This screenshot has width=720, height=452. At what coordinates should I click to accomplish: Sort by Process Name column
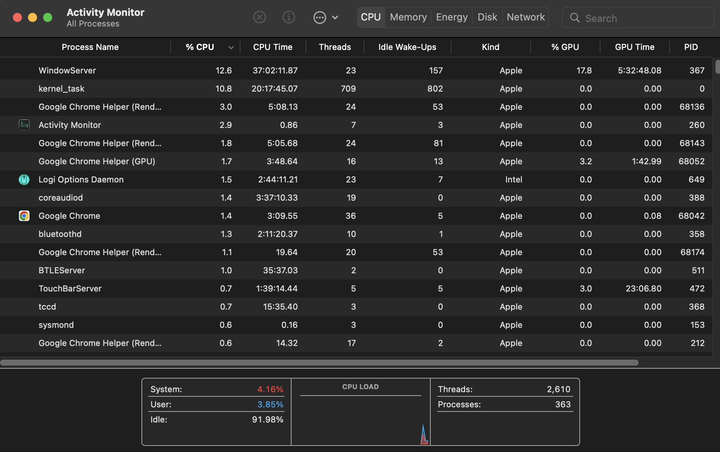click(90, 47)
